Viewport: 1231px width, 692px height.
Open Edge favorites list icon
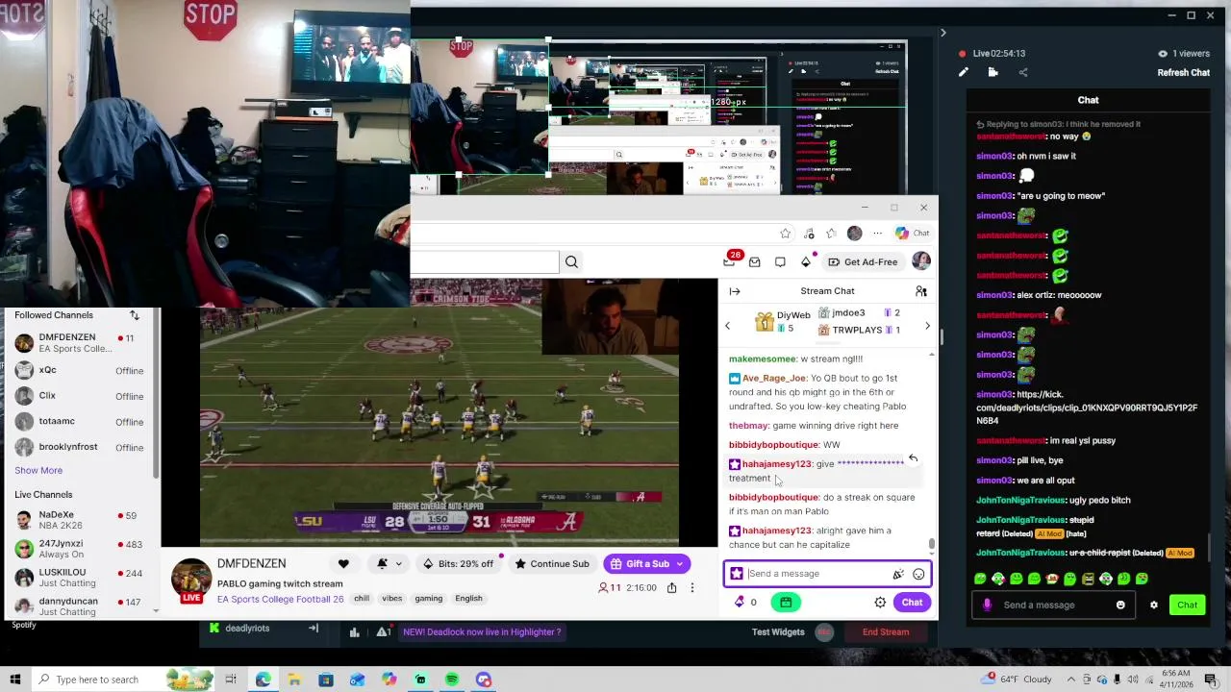pos(831,234)
